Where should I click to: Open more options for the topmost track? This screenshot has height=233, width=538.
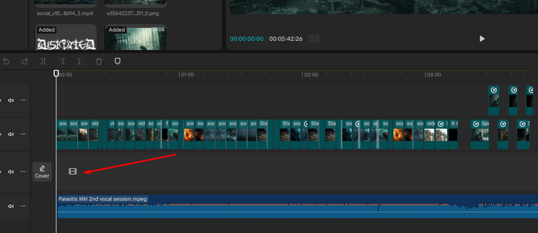click(x=23, y=100)
